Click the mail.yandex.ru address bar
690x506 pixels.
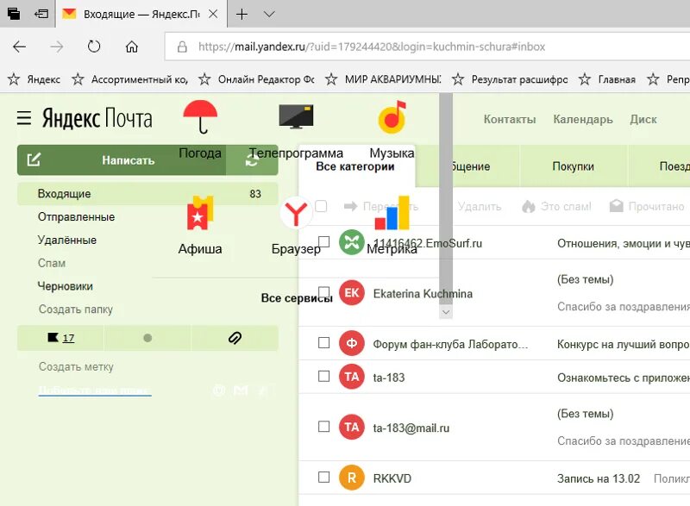coord(427,47)
